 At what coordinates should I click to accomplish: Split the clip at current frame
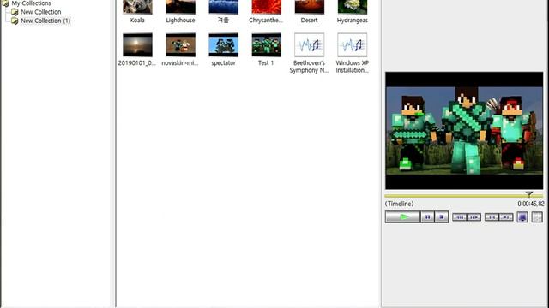click(x=537, y=216)
